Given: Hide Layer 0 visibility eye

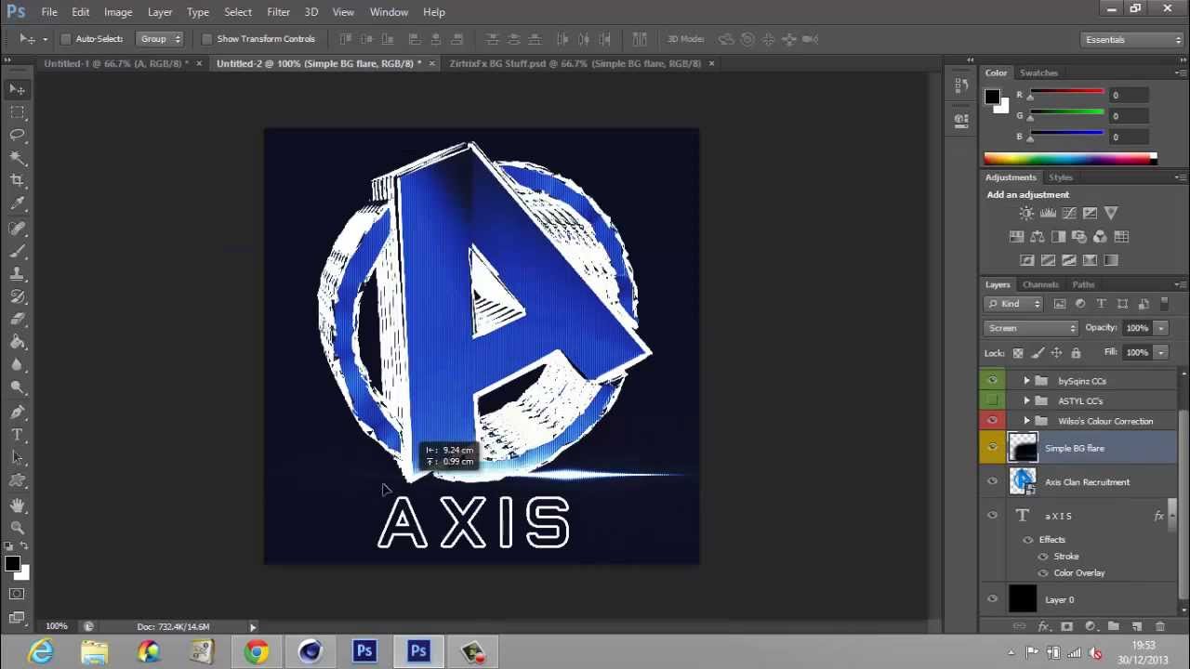Looking at the screenshot, I should 992,599.
